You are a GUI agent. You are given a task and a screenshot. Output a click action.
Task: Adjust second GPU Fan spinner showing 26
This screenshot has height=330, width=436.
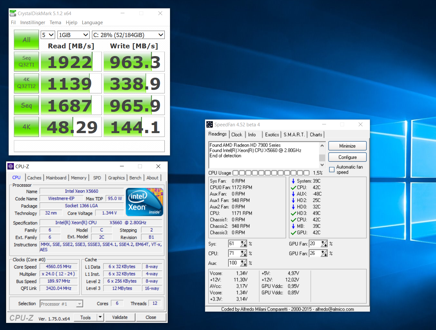(324, 254)
